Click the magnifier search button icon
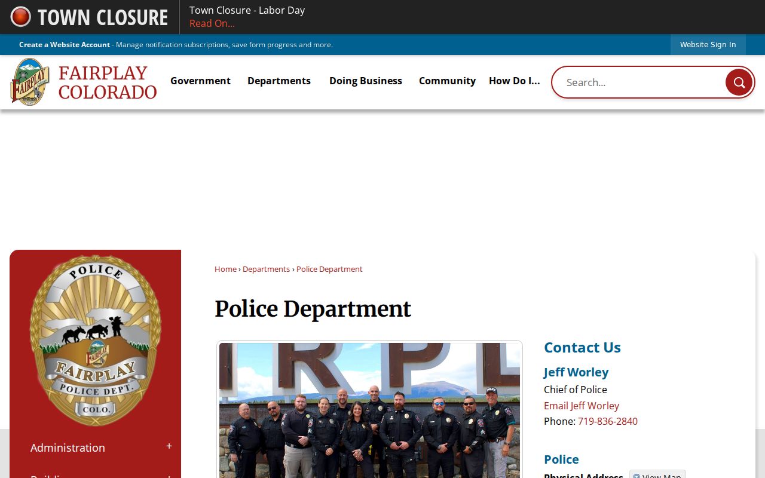Viewport: 765px width, 478px height. point(739,82)
